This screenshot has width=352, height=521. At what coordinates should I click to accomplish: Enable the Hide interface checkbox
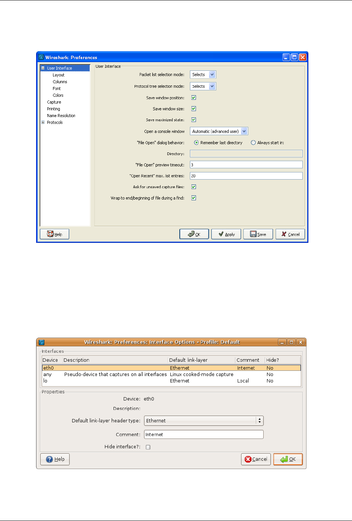click(148, 447)
